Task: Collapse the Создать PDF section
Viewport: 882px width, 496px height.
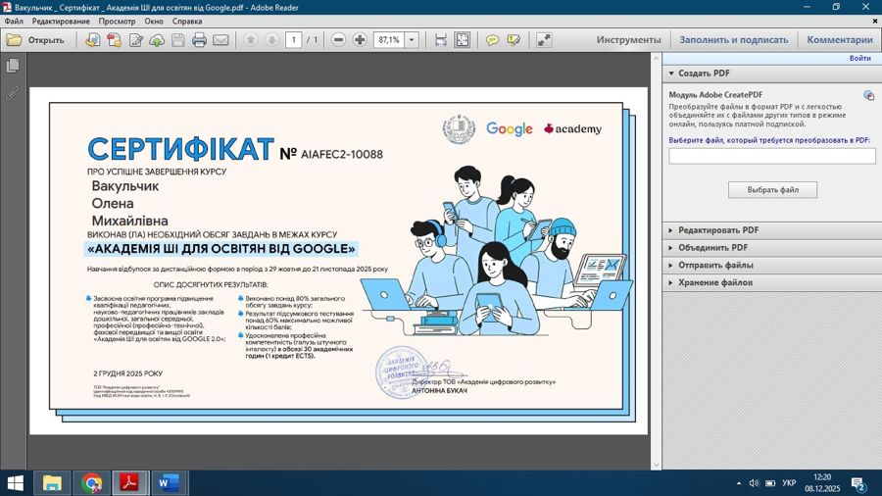Action: point(671,74)
